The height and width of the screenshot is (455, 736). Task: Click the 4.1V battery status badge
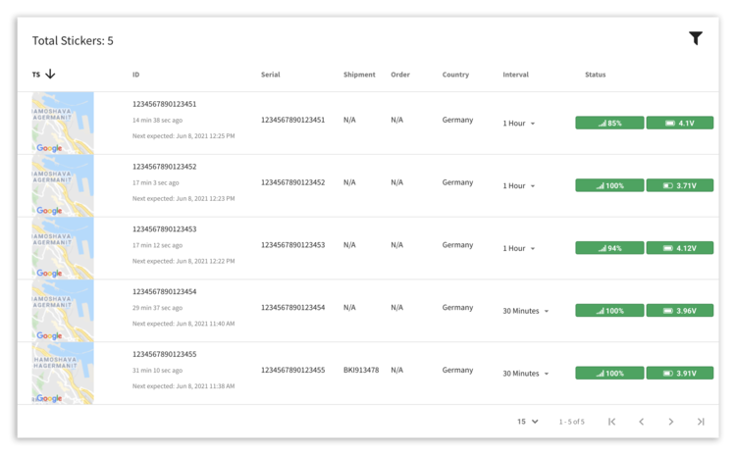tap(680, 123)
